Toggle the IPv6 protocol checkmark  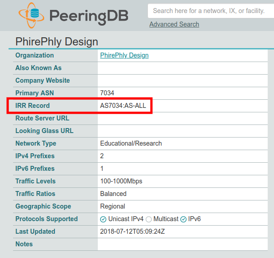click(183, 219)
